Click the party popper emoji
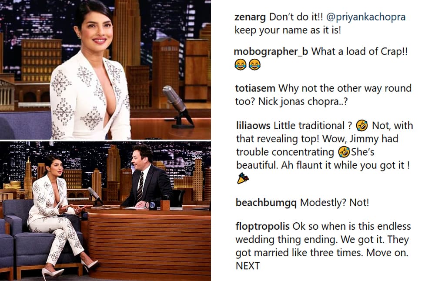The width and height of the screenshot is (435, 281). coord(243,178)
